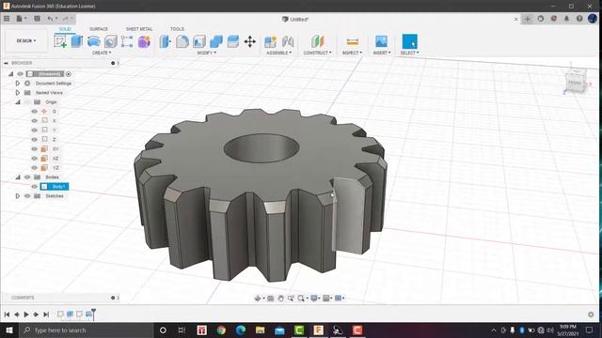Jump to timeline beginning
This screenshot has height=338, width=602.
7,315
